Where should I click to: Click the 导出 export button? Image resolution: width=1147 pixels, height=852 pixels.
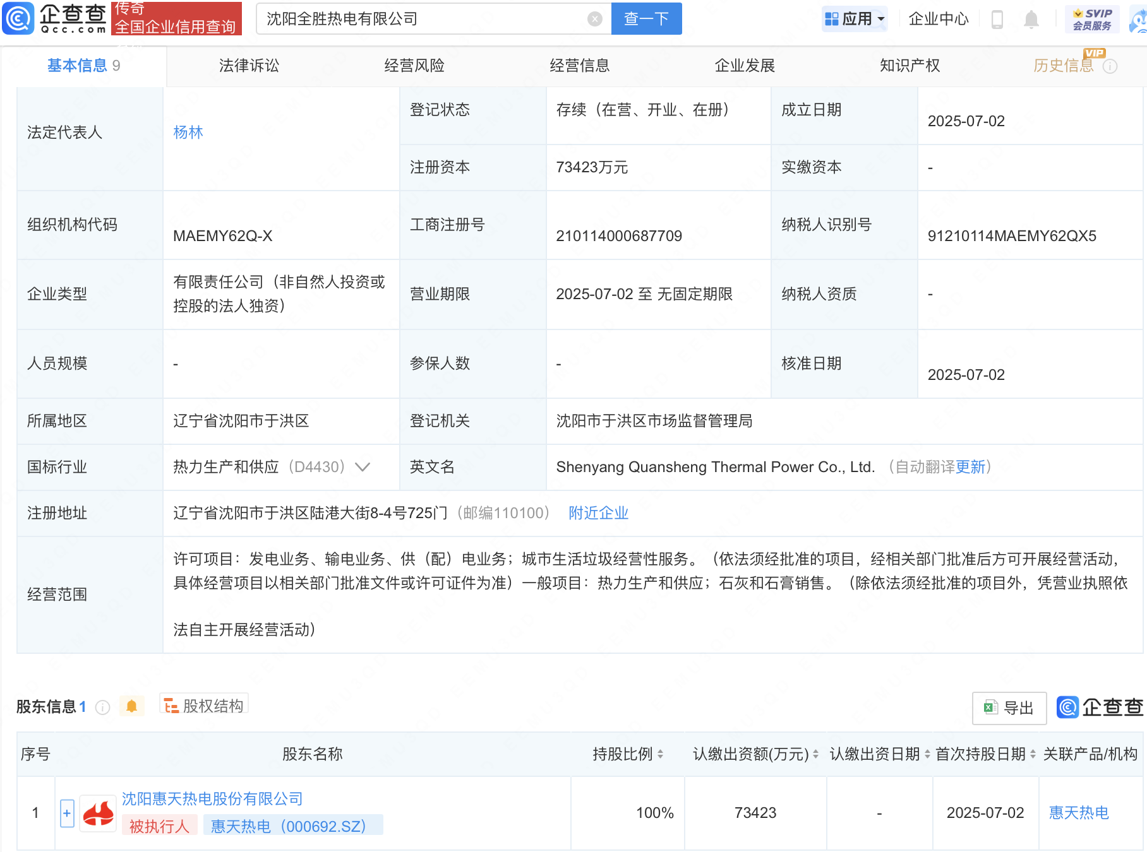(1009, 708)
